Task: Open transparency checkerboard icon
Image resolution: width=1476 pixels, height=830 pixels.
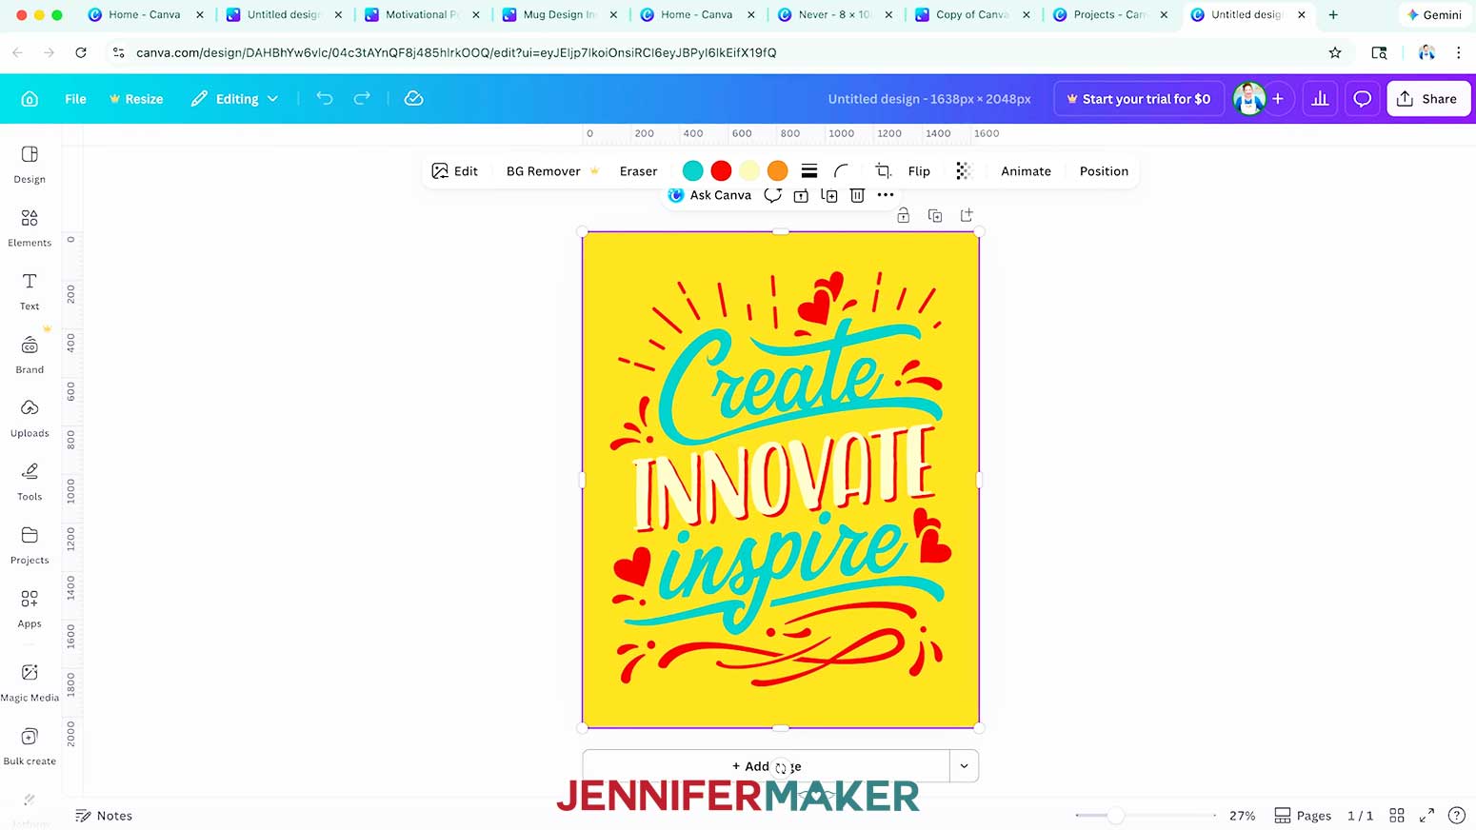Action: click(963, 171)
